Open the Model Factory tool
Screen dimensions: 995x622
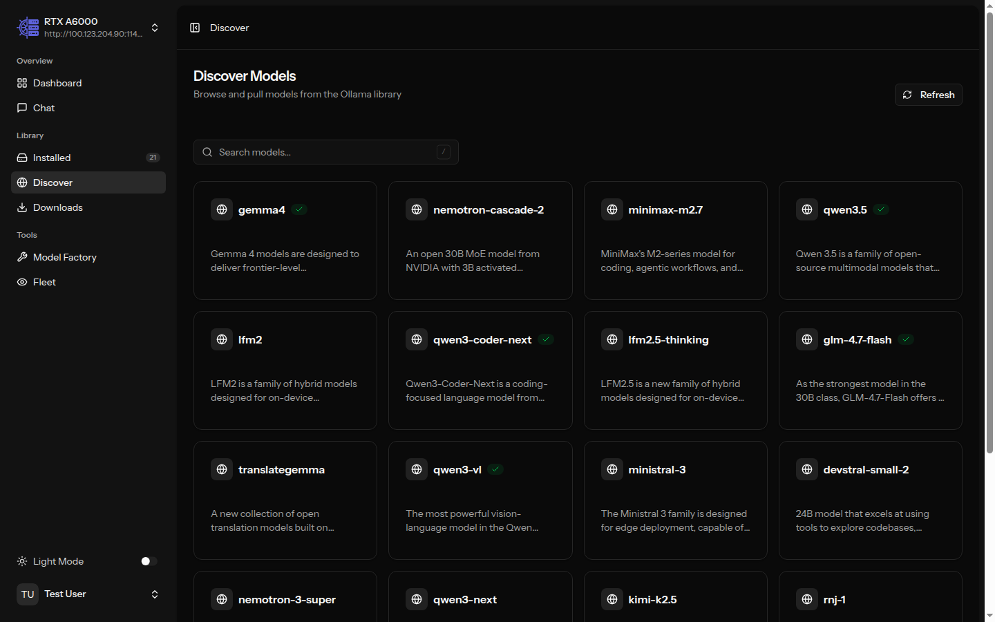(x=64, y=257)
